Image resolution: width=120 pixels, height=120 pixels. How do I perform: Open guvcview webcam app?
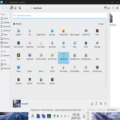pyautogui.click(x=52, y=45)
